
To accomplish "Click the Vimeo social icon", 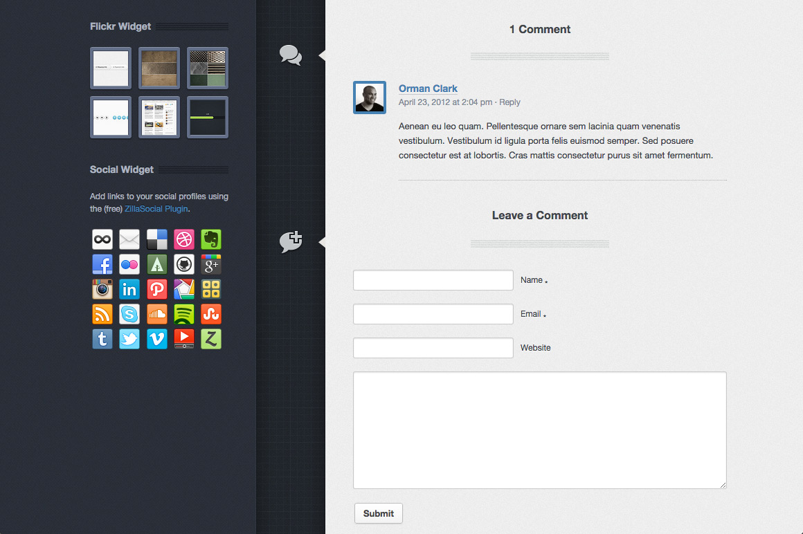I will (156, 339).
